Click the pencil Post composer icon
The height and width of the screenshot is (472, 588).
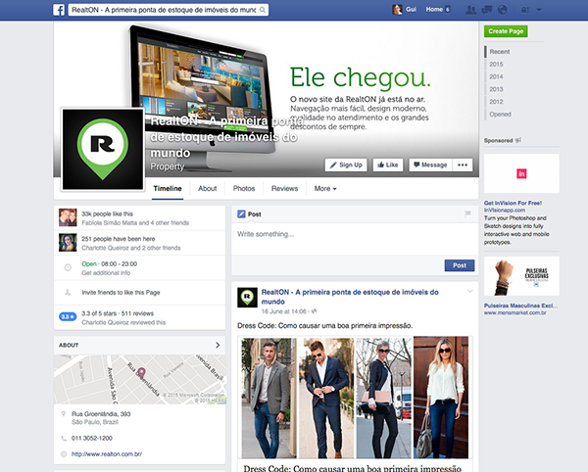tap(241, 214)
